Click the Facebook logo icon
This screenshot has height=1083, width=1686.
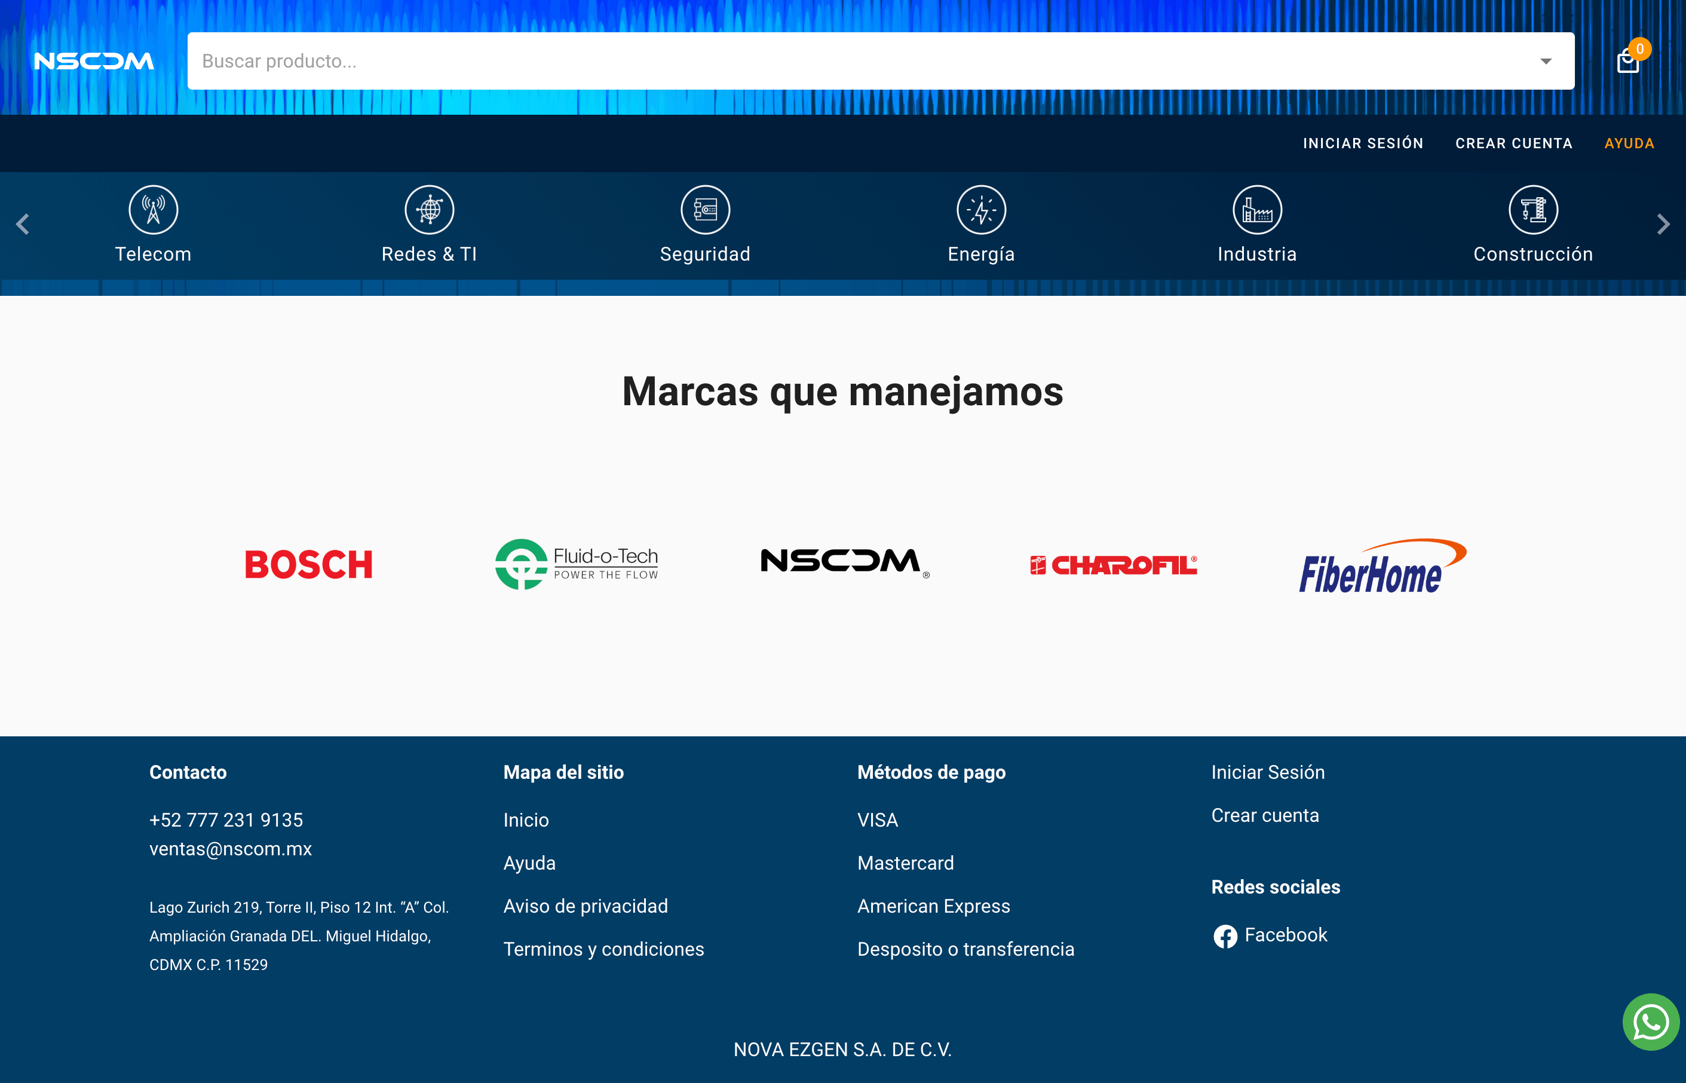(x=1225, y=936)
